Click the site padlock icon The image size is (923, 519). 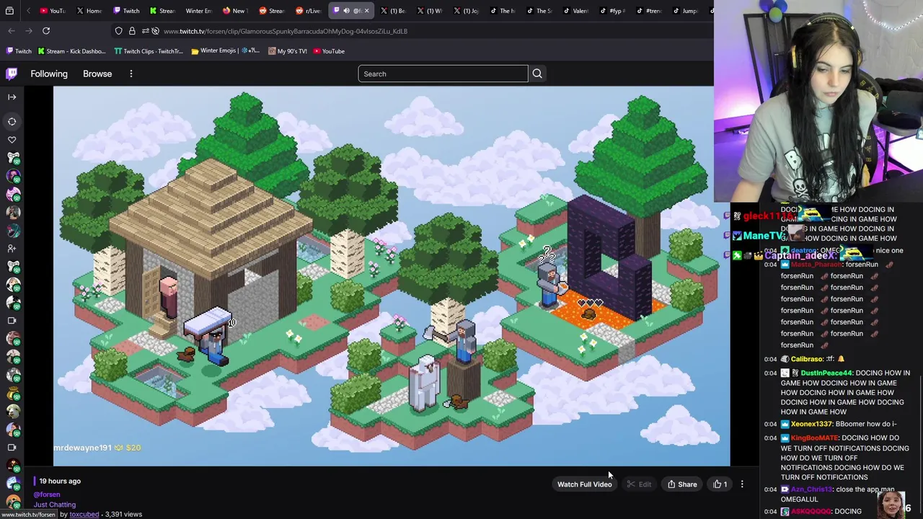pyautogui.click(x=132, y=31)
